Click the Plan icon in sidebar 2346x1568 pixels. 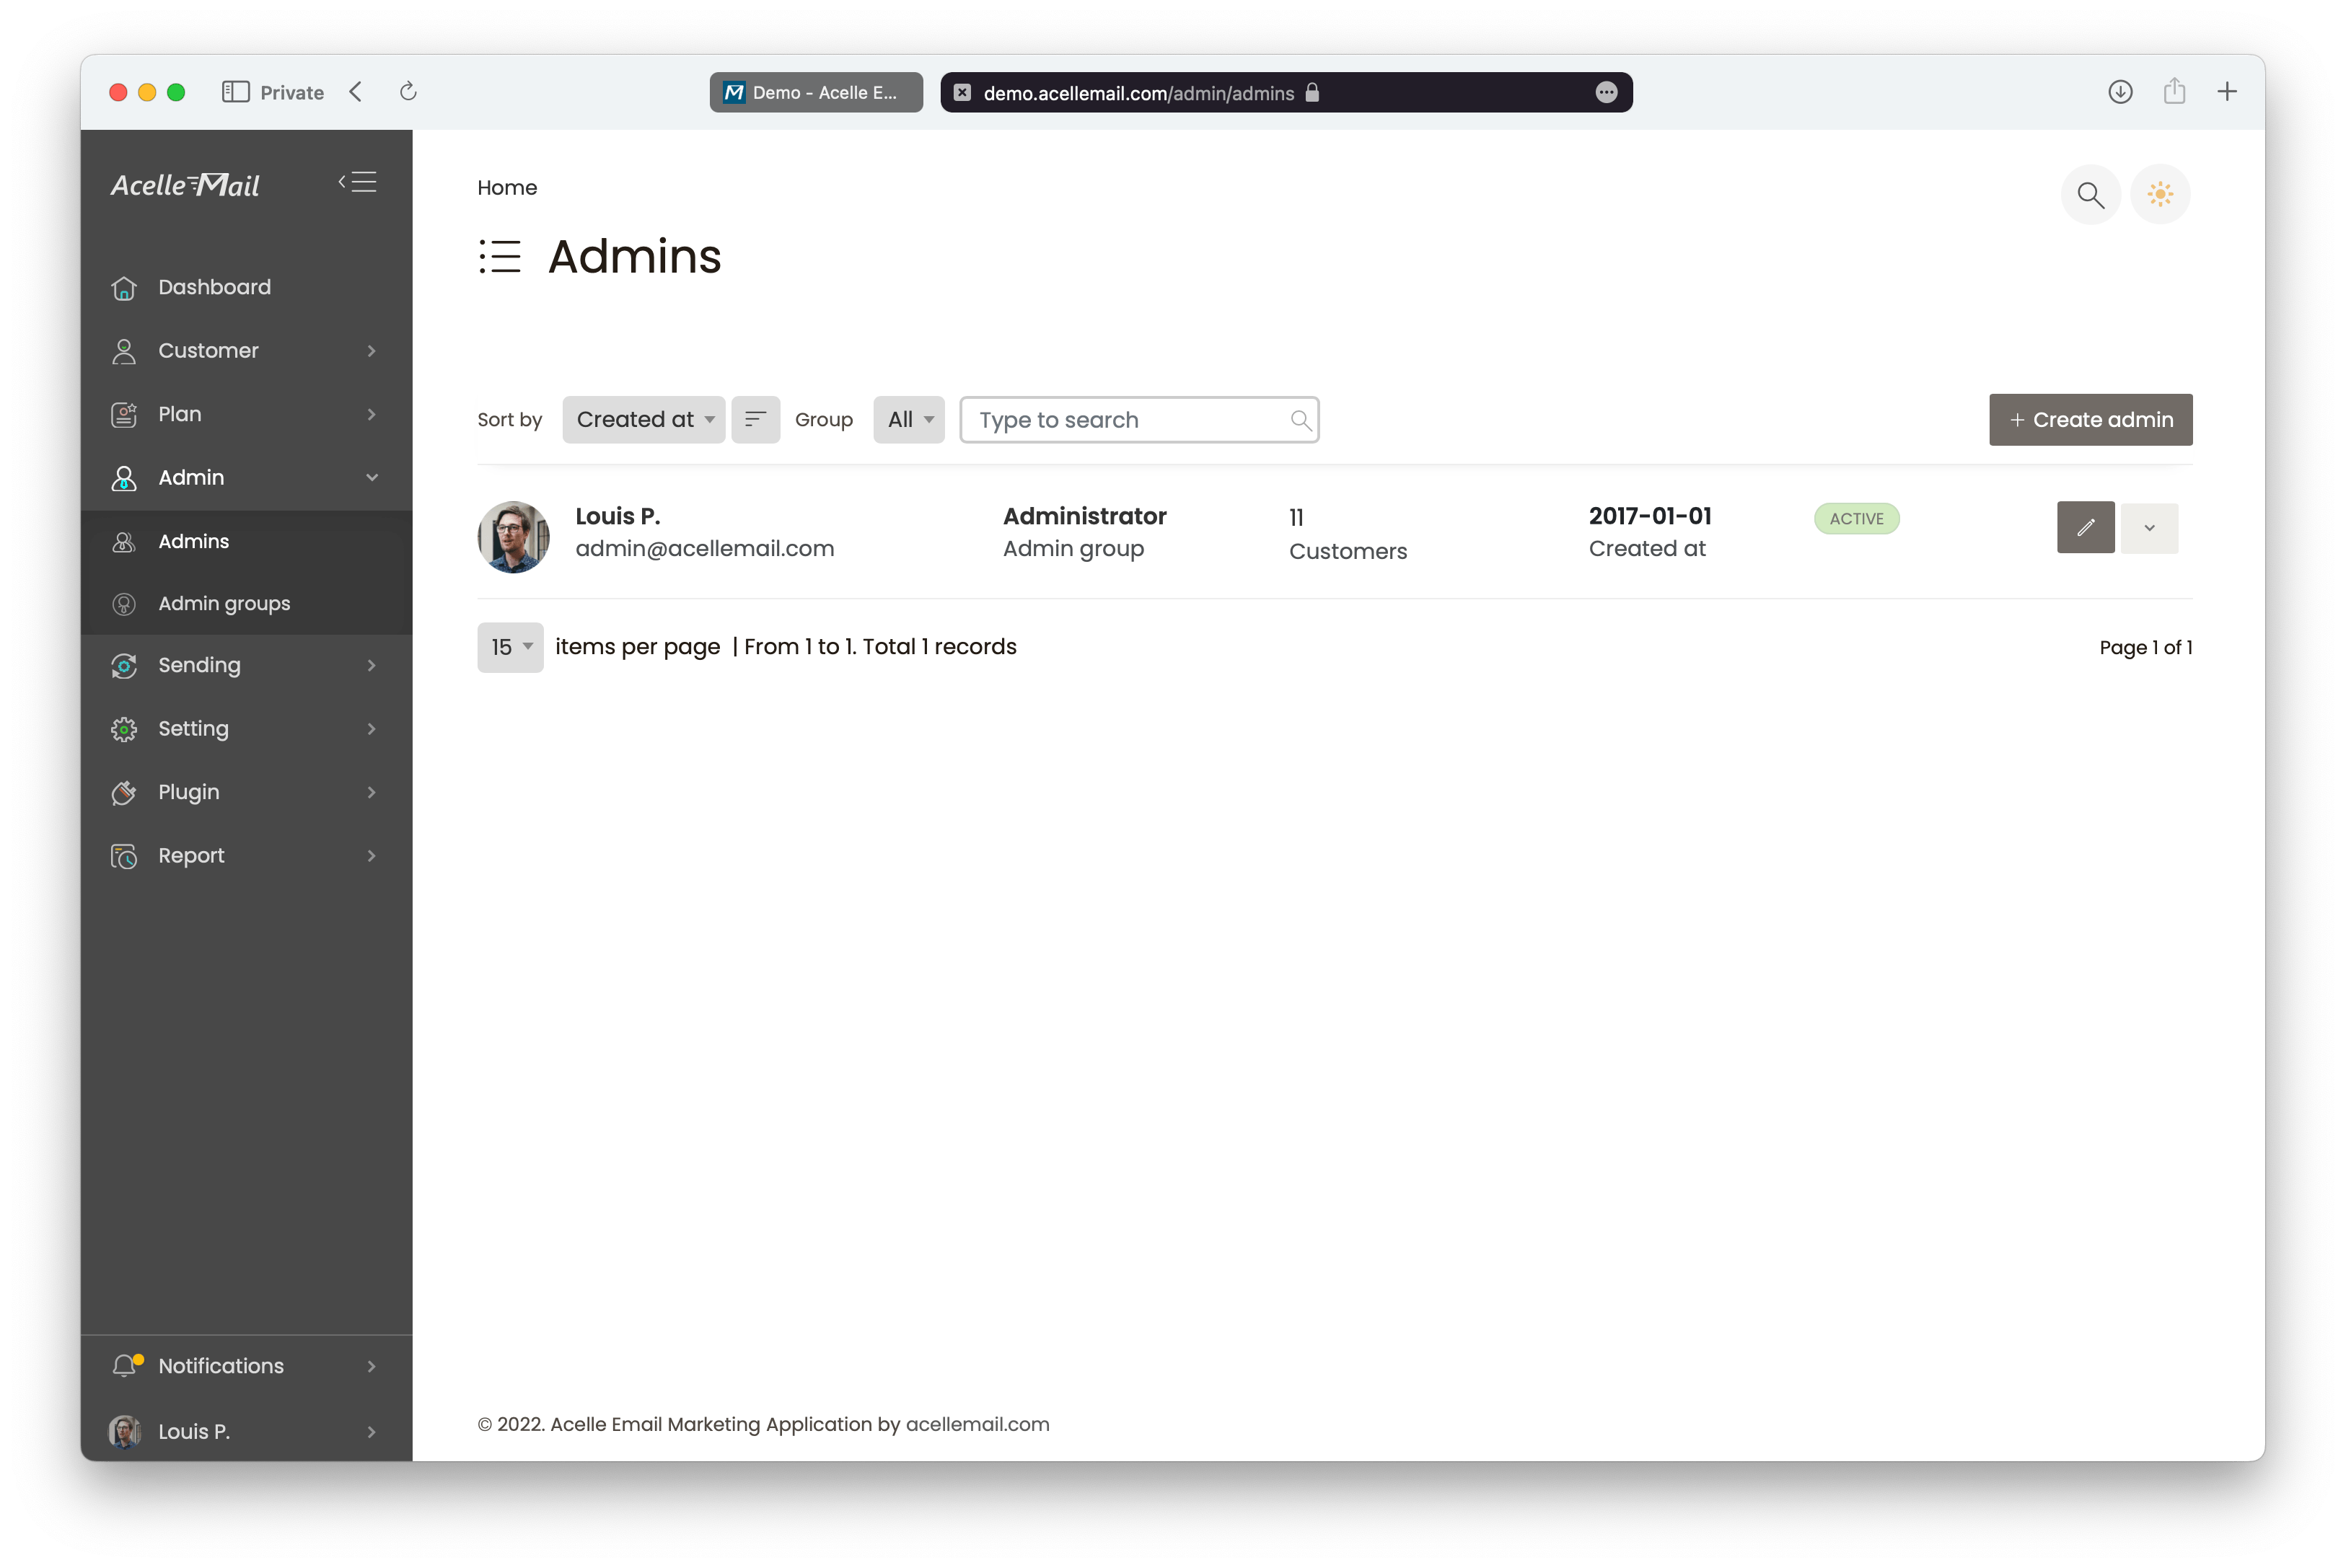(126, 413)
